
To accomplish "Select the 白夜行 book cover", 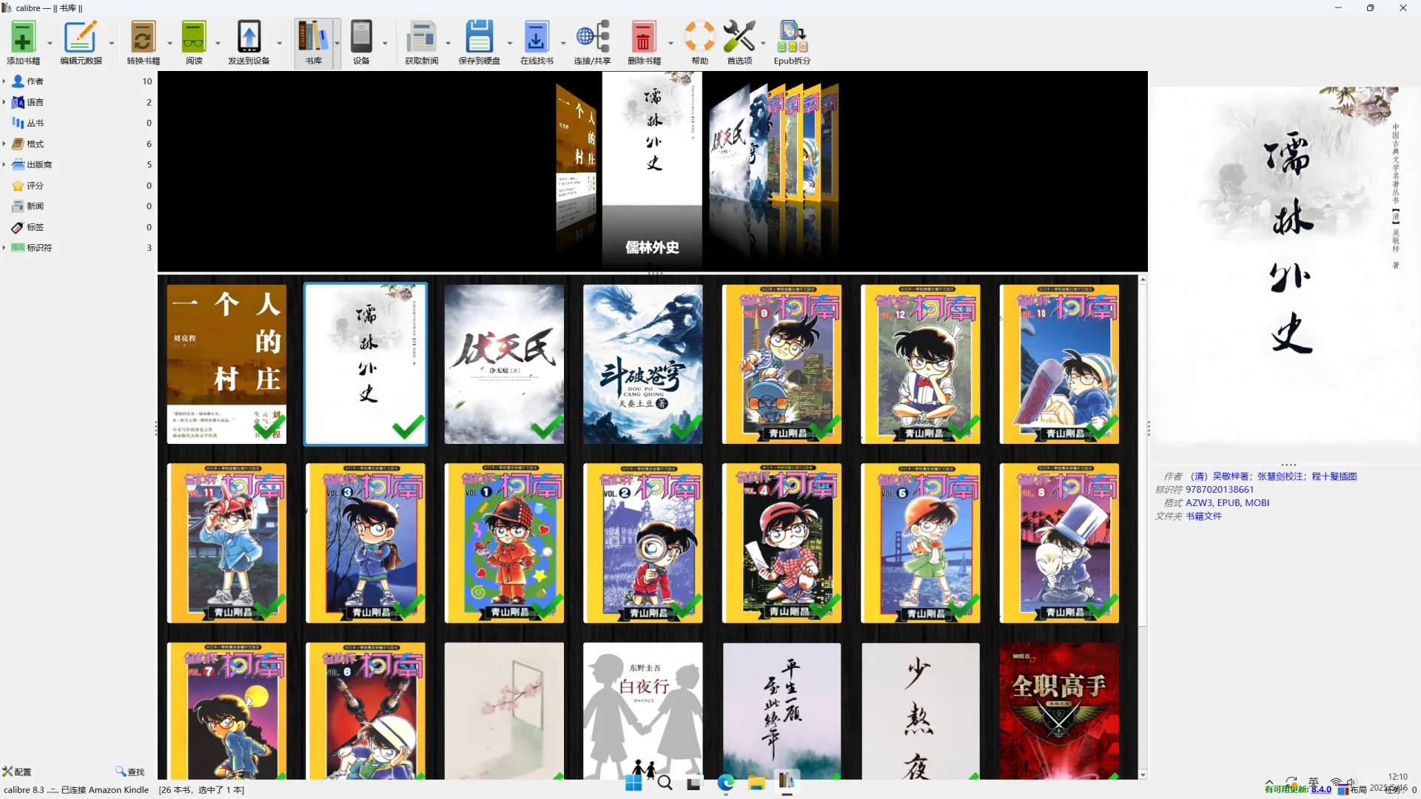I will pyautogui.click(x=642, y=711).
